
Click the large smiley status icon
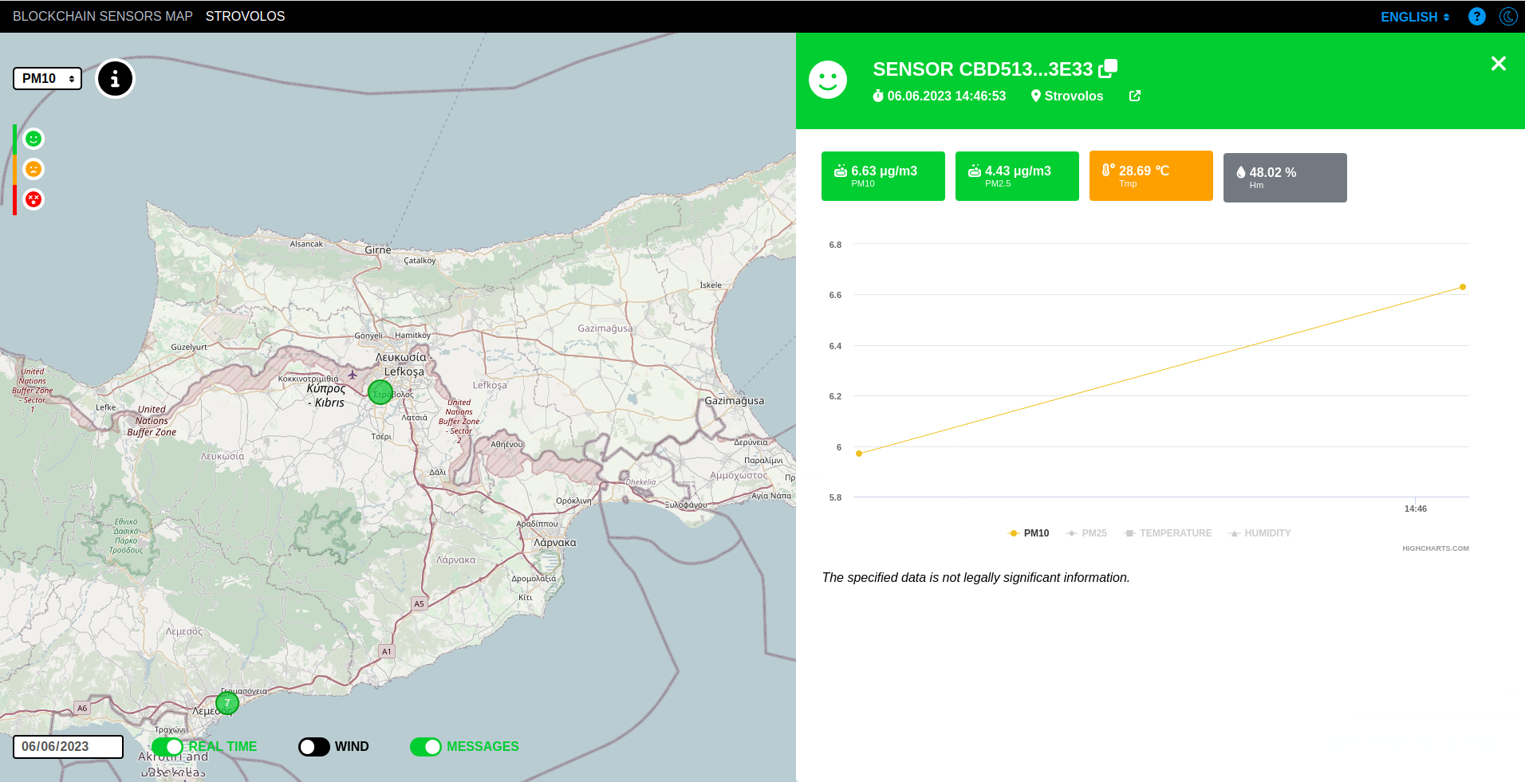click(828, 80)
